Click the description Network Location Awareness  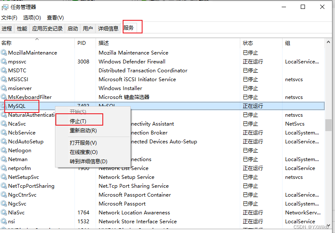point(134,213)
